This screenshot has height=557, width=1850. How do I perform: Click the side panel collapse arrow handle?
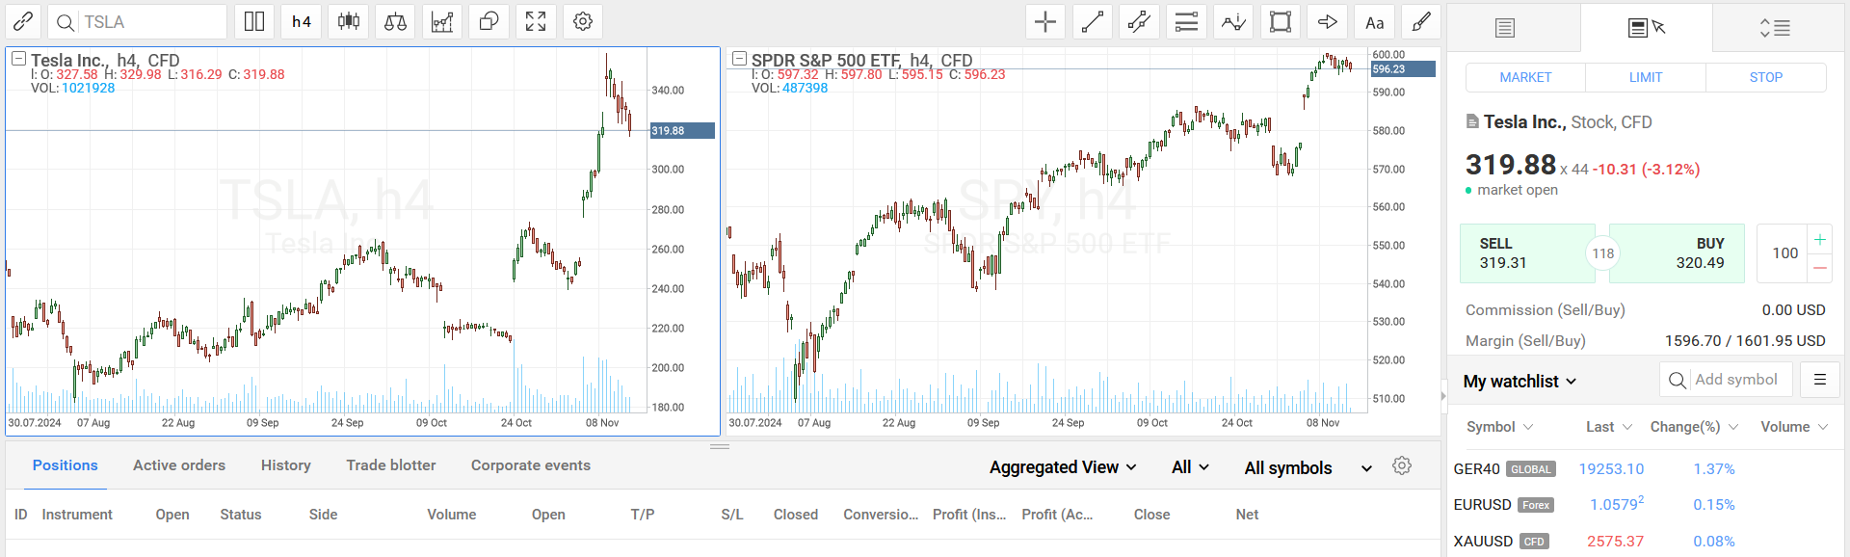(x=1443, y=395)
